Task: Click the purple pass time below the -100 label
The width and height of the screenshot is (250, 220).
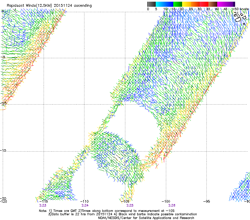Action: click(172, 205)
